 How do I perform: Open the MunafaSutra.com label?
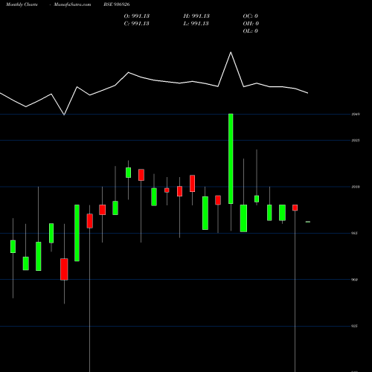72,4
